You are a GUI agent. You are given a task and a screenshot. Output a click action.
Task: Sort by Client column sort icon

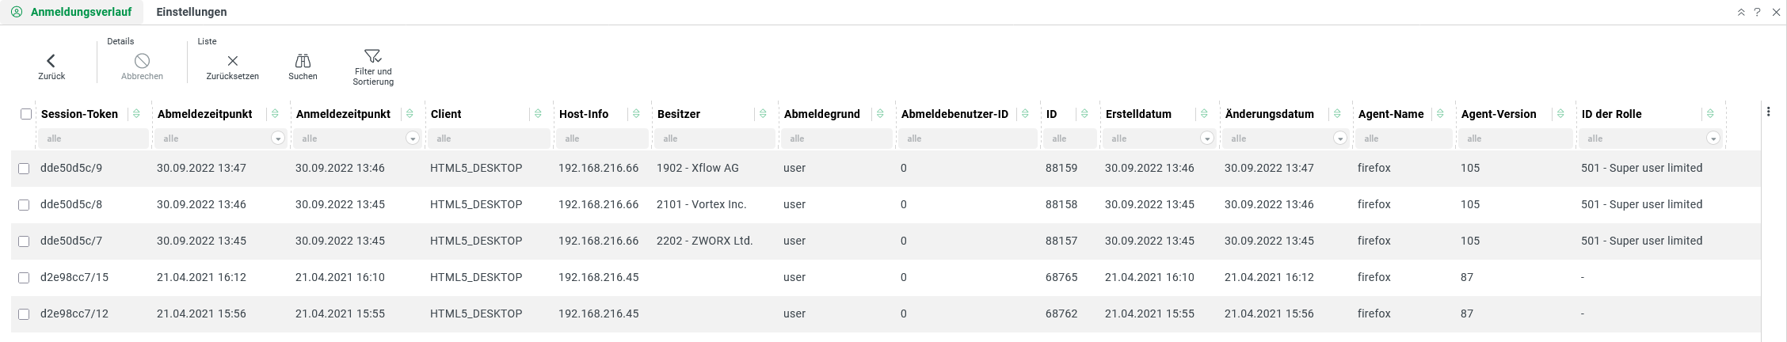(538, 114)
